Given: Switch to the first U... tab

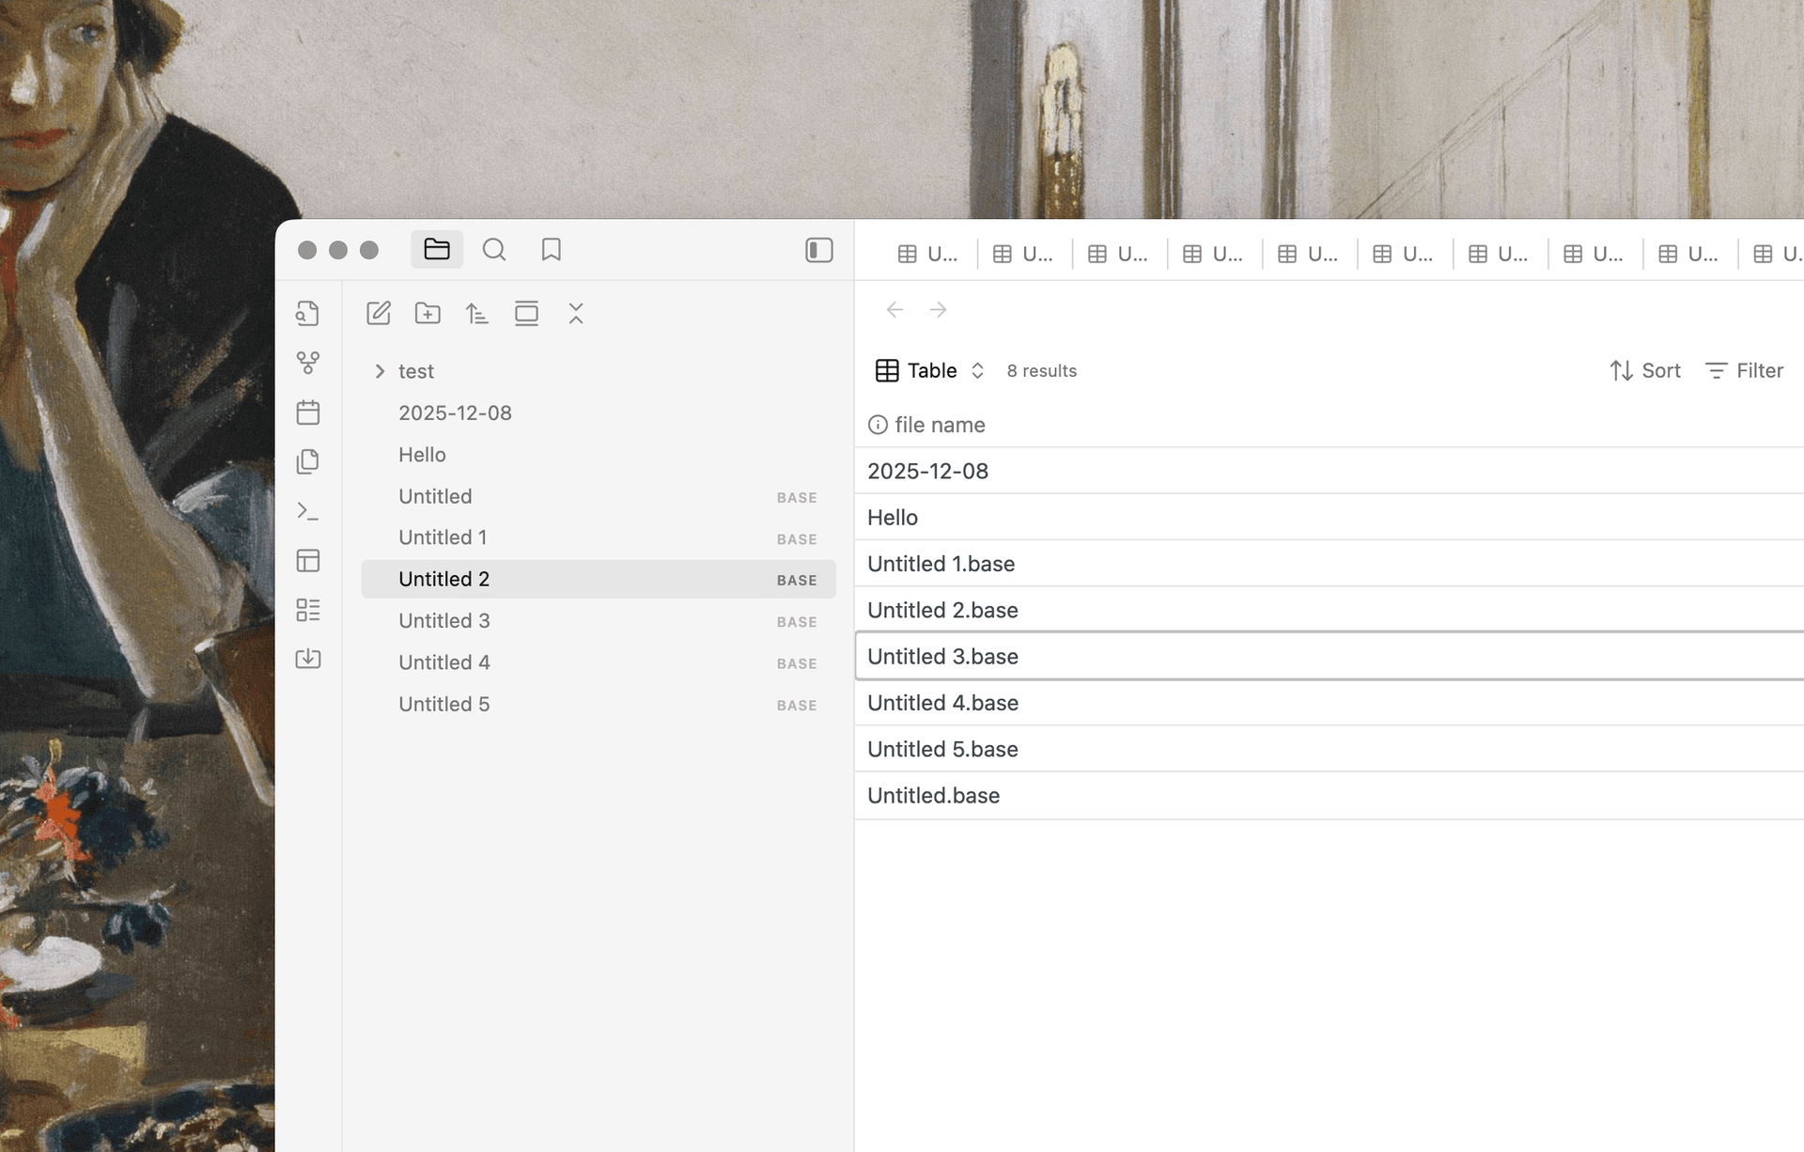Looking at the screenshot, I should pos(928,254).
